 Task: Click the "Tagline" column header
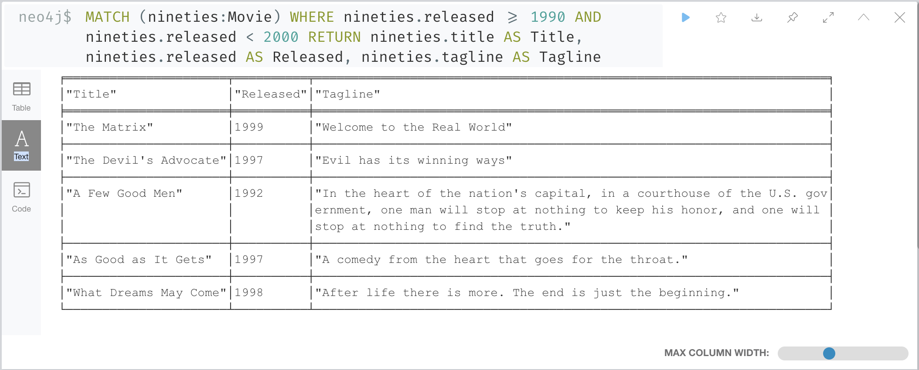(347, 94)
